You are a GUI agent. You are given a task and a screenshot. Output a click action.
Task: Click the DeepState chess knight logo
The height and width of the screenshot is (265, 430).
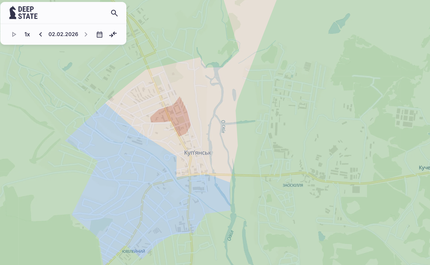[13, 13]
